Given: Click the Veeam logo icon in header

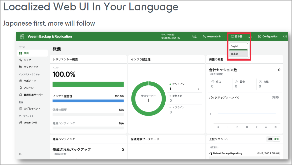Looking at the screenshot, I should tap(22, 36).
